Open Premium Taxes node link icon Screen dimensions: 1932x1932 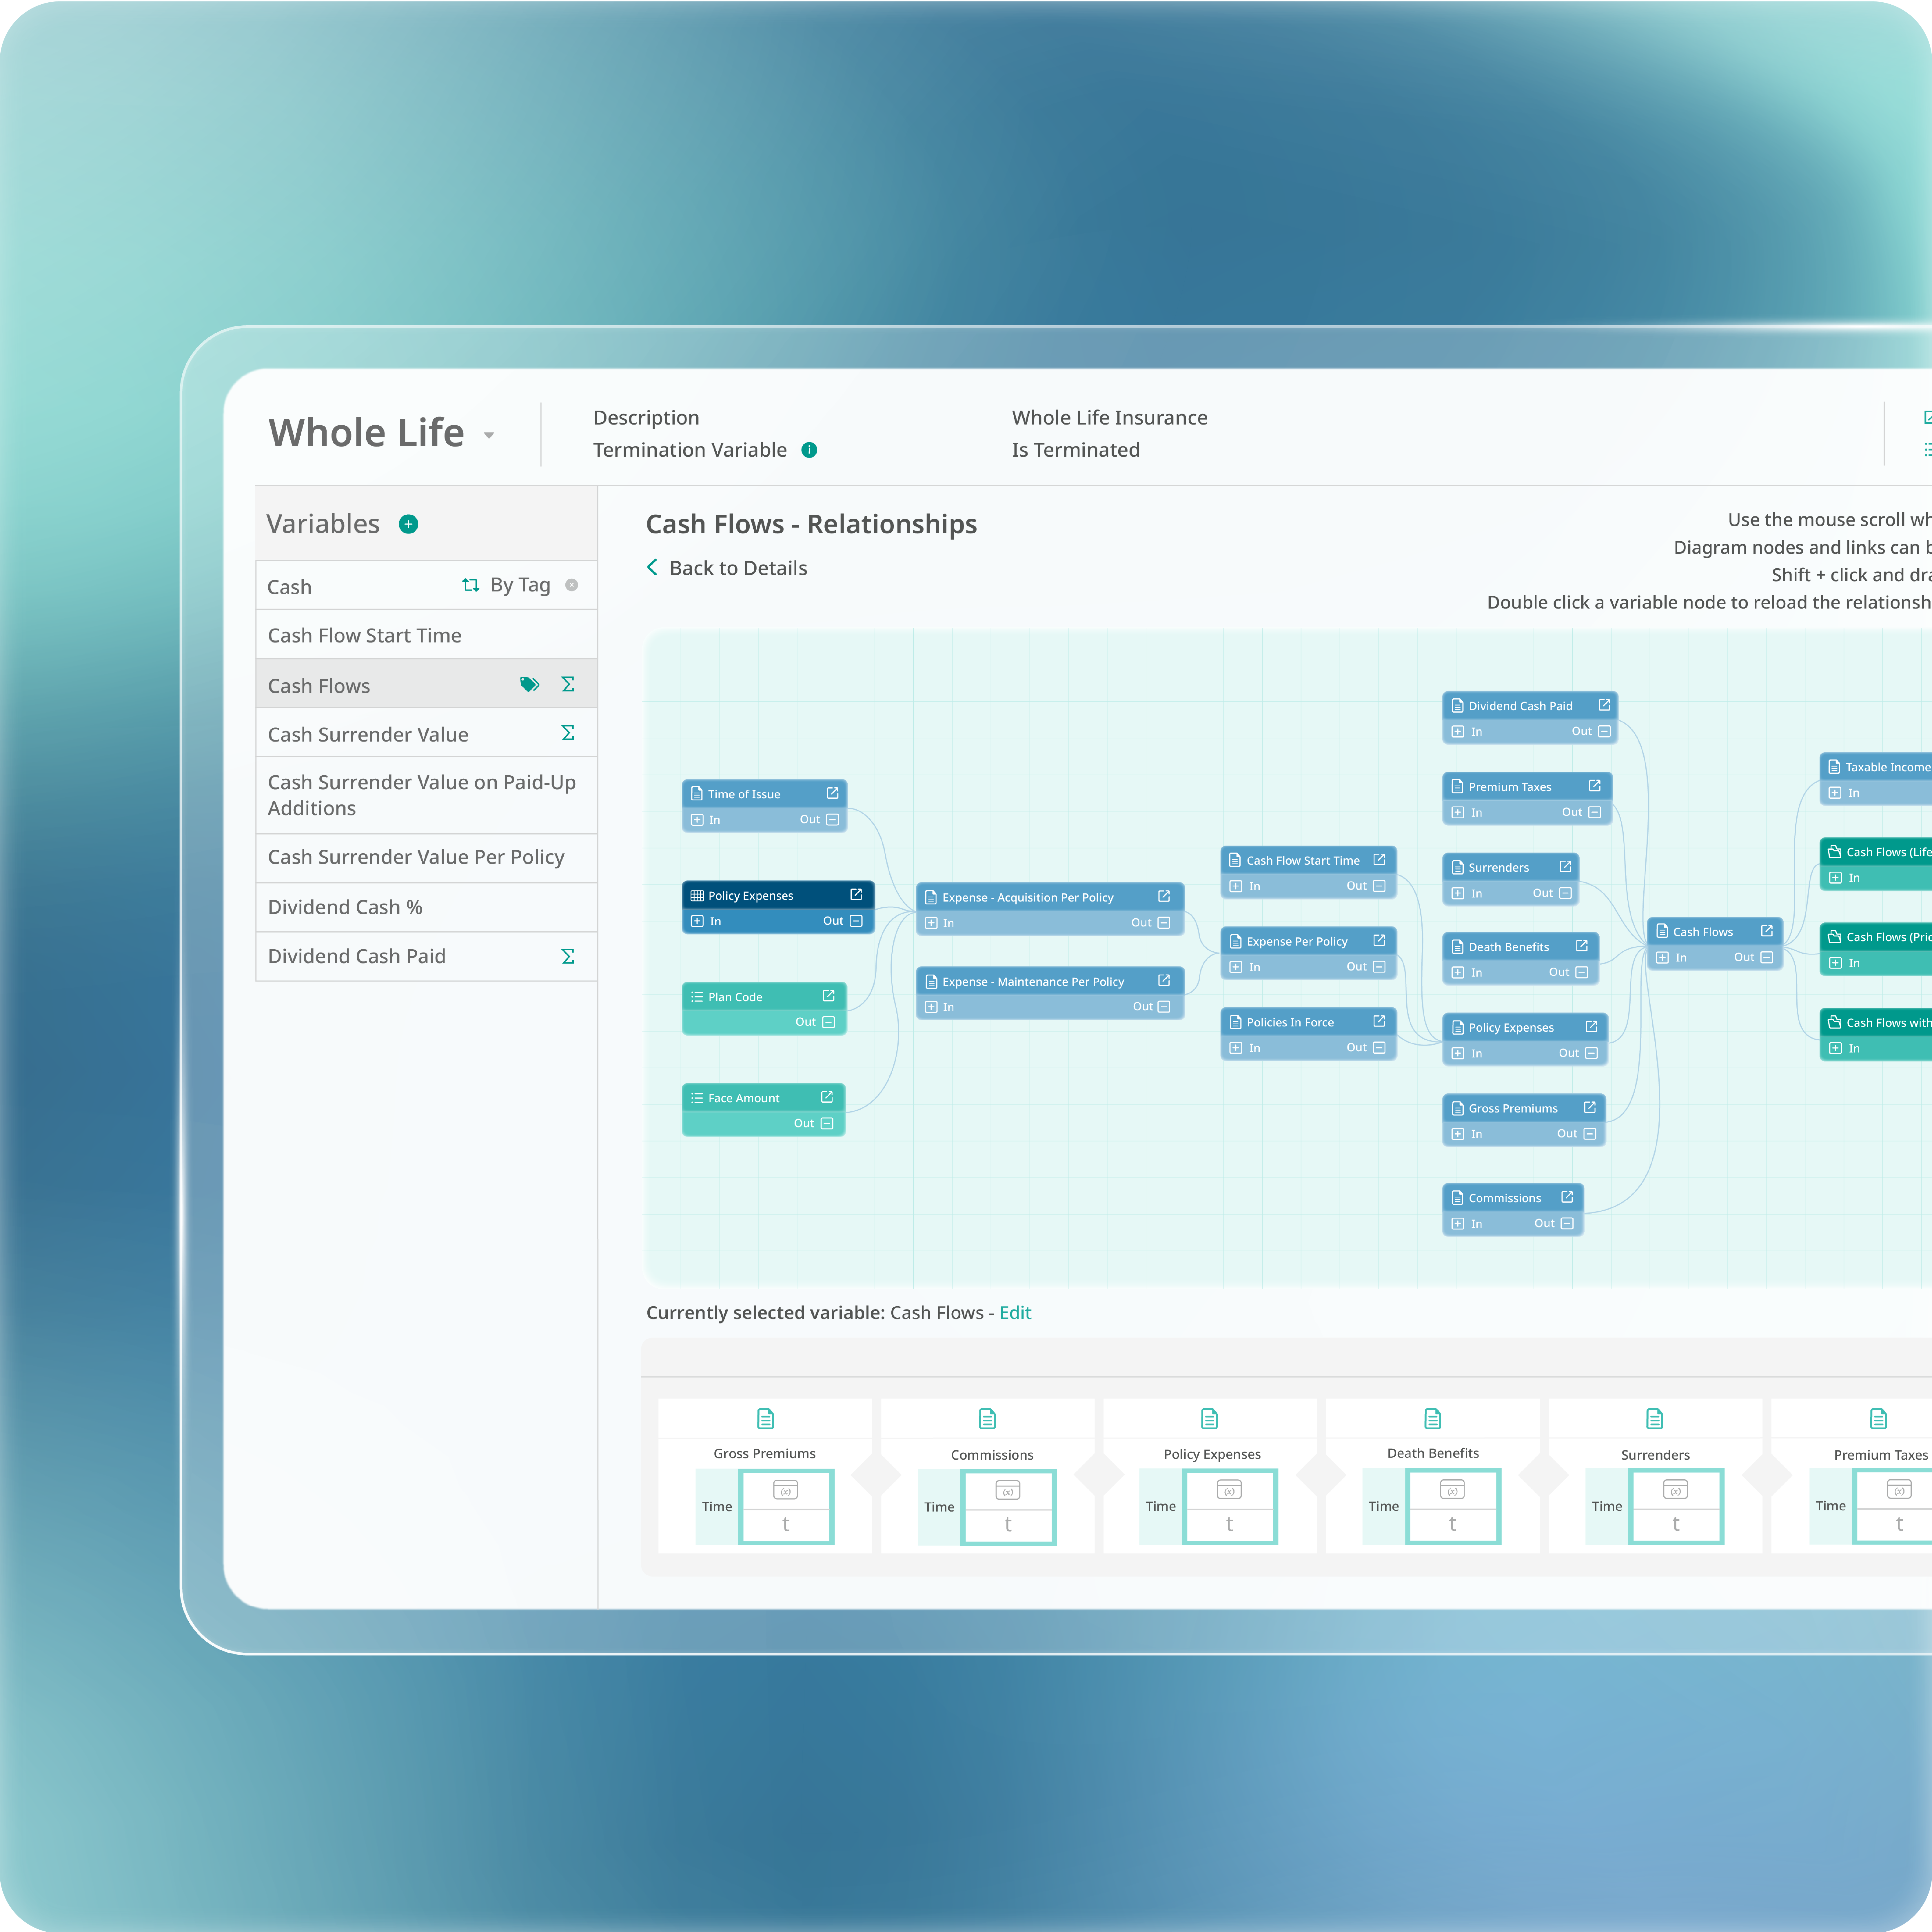(1595, 786)
